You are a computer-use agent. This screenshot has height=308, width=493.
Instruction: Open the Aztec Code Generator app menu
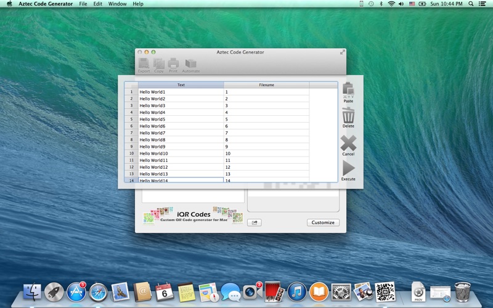(46, 4)
